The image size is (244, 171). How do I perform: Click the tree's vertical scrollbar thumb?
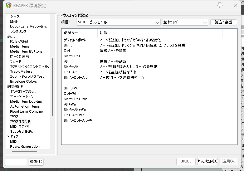(x=53, y=87)
